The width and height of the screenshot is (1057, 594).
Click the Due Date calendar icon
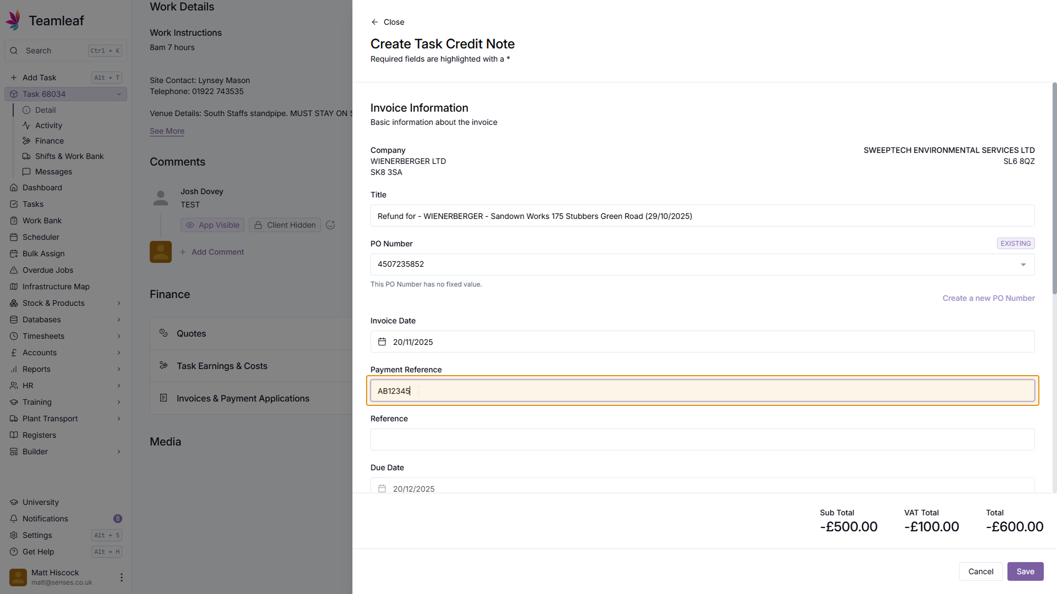382,488
